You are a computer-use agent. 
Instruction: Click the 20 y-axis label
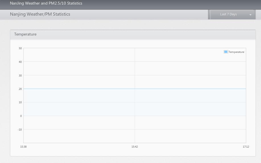tap(20, 89)
